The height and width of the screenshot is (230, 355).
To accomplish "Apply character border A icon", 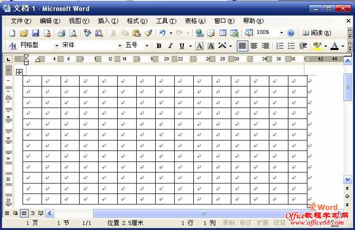I will 199,46.
